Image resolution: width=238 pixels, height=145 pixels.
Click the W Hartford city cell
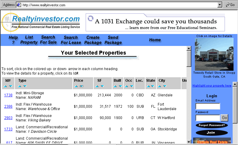pos(166,118)
